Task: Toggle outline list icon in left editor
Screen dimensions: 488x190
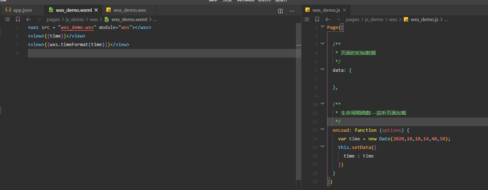Action: tap(7, 20)
